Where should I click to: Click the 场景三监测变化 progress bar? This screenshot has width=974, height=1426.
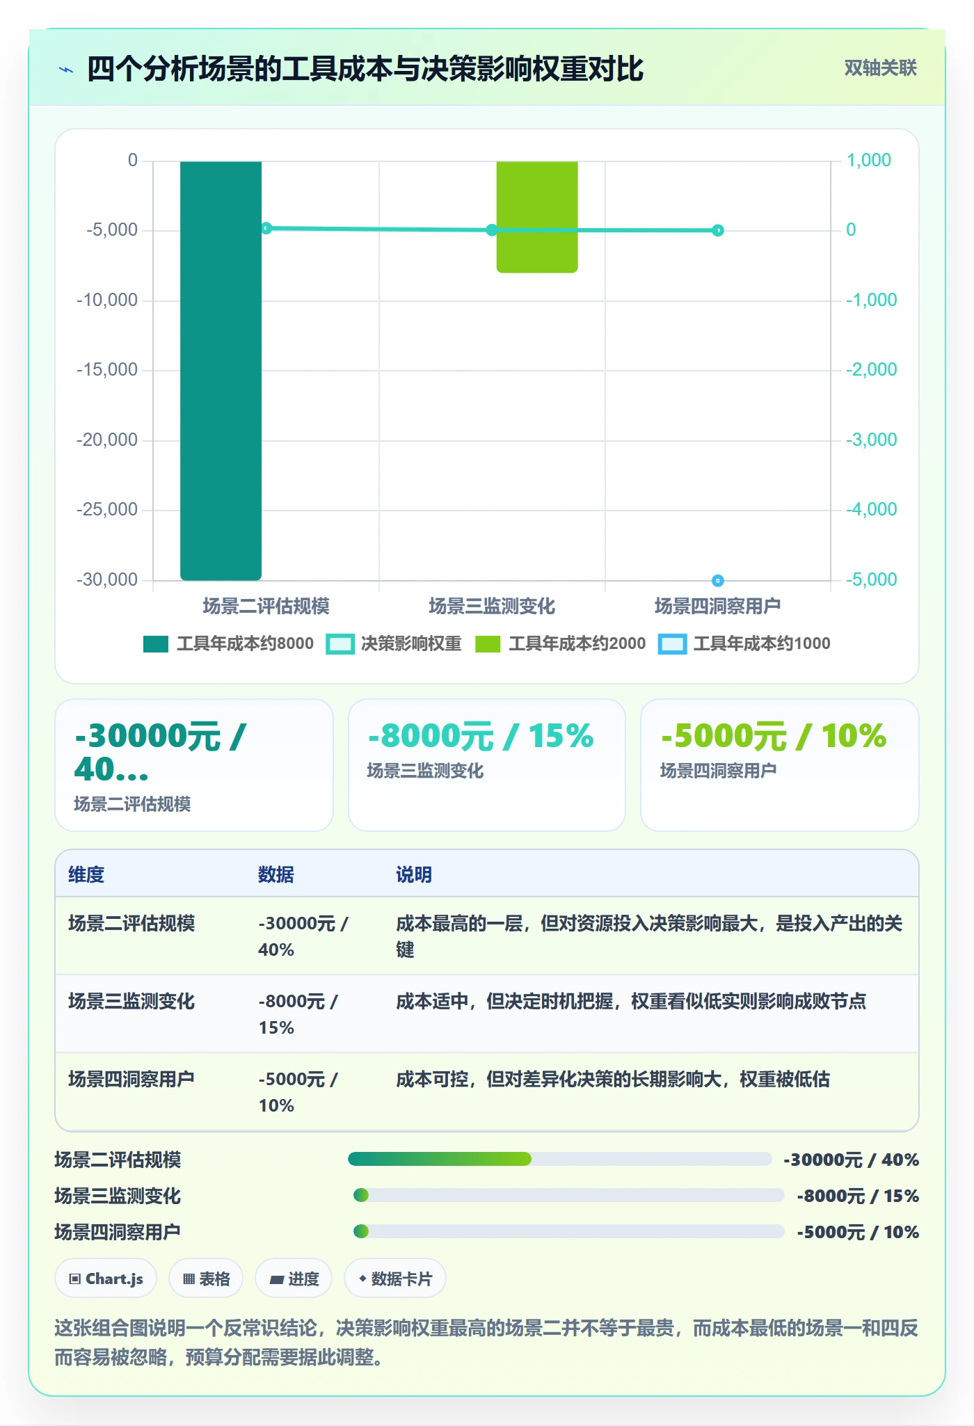tap(569, 1195)
